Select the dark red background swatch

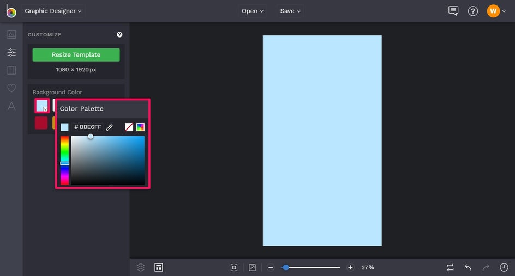point(41,123)
